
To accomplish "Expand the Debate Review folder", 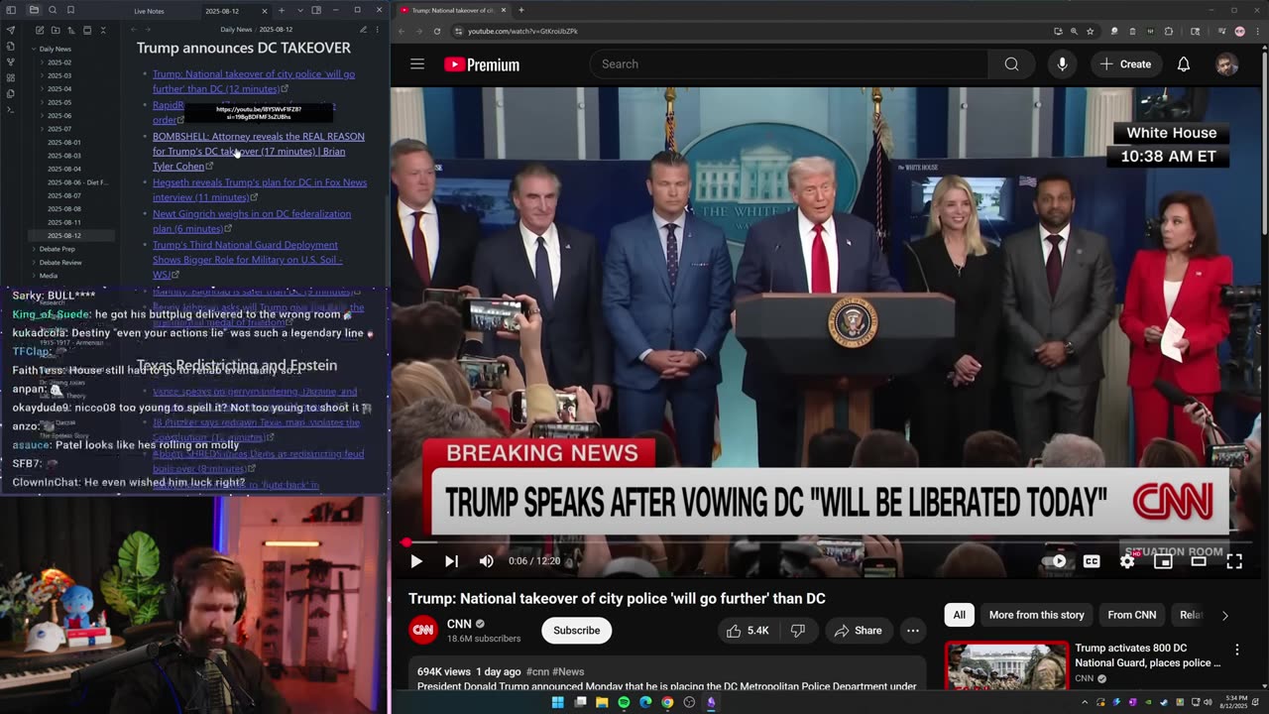I will click(59, 263).
